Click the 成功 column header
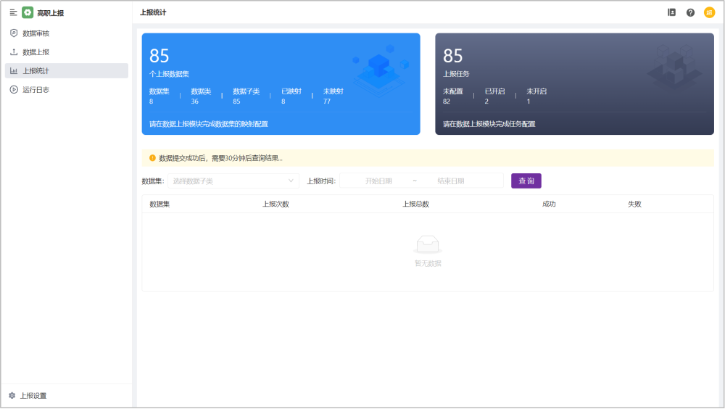 pyautogui.click(x=549, y=204)
